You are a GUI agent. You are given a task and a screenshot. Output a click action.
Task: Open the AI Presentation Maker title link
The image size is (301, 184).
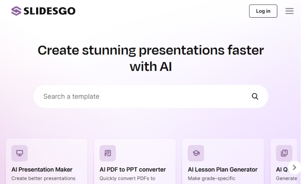pos(42,170)
